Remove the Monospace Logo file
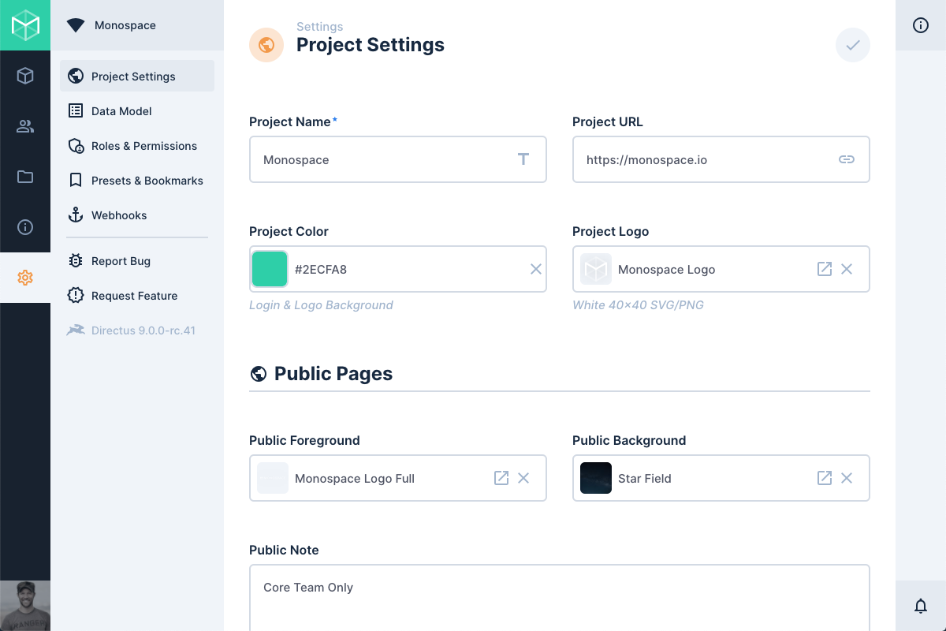The height and width of the screenshot is (631, 946). (847, 269)
